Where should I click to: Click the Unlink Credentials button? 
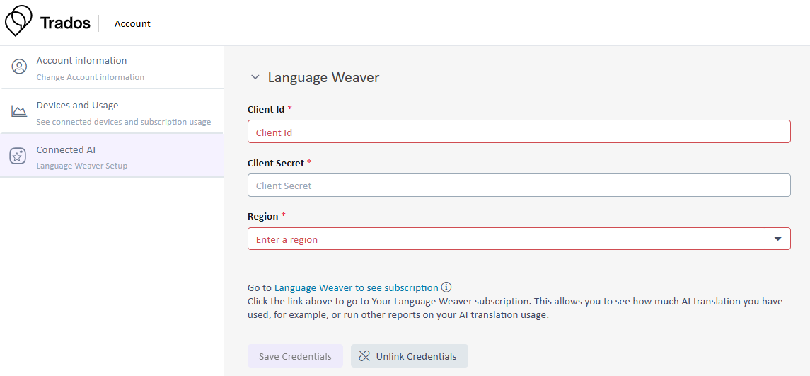(x=410, y=356)
